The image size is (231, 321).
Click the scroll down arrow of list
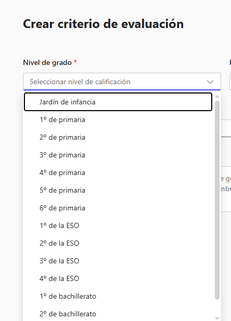tap(217, 318)
